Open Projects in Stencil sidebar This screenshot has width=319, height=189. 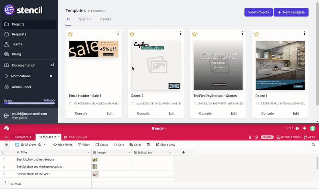pos(29,24)
